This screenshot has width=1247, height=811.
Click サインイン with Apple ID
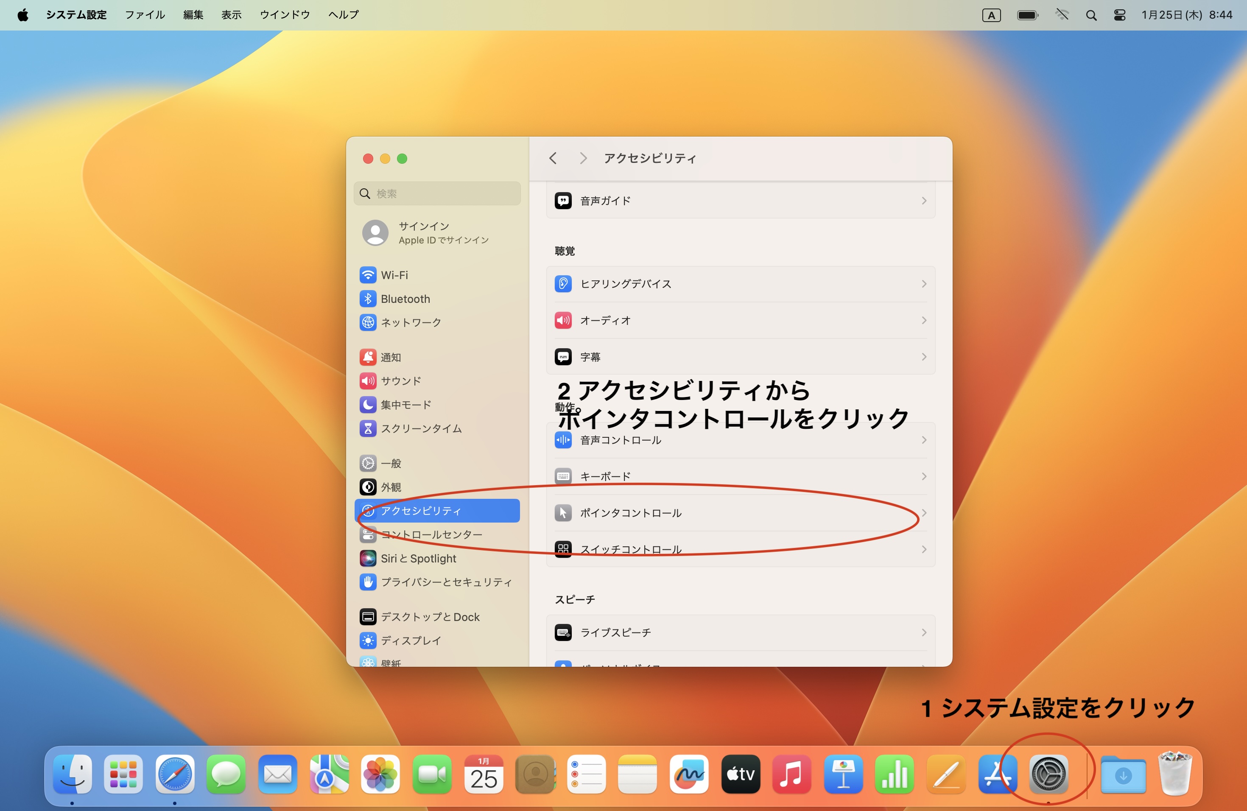tap(437, 232)
